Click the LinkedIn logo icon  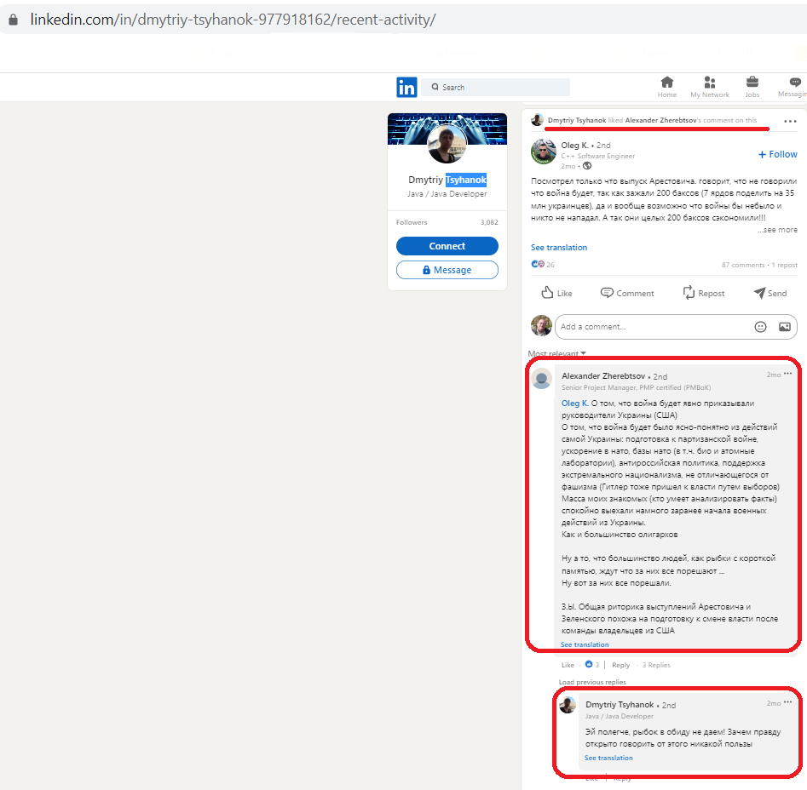406,88
